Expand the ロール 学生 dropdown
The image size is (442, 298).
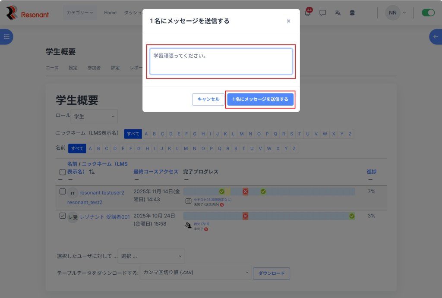tap(94, 116)
